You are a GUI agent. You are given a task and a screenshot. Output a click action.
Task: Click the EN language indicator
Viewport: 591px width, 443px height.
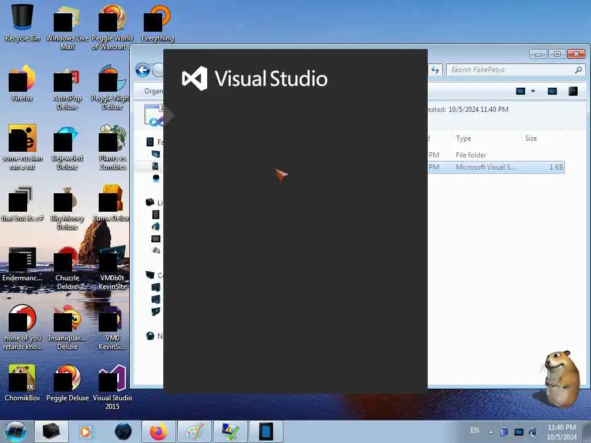pos(474,430)
